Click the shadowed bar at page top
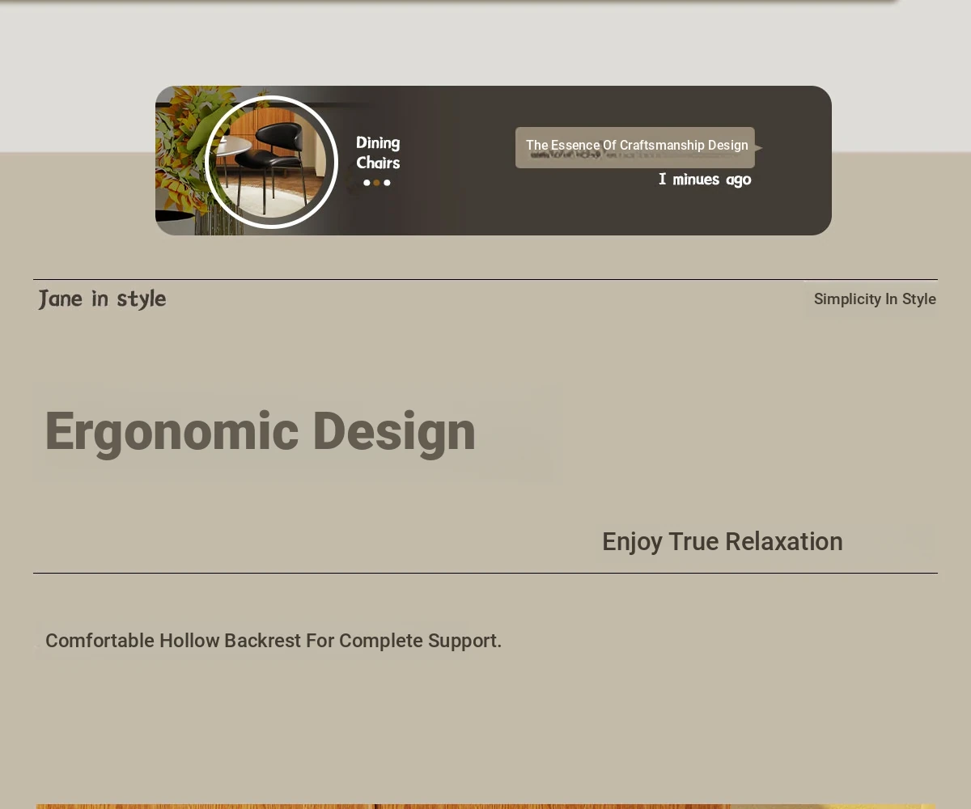The image size is (971, 809). pos(485,2)
